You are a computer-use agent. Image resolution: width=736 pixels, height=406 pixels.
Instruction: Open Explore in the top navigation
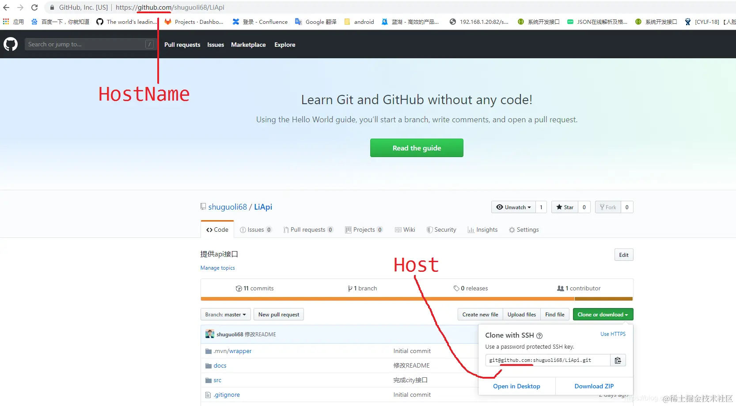(x=285, y=45)
